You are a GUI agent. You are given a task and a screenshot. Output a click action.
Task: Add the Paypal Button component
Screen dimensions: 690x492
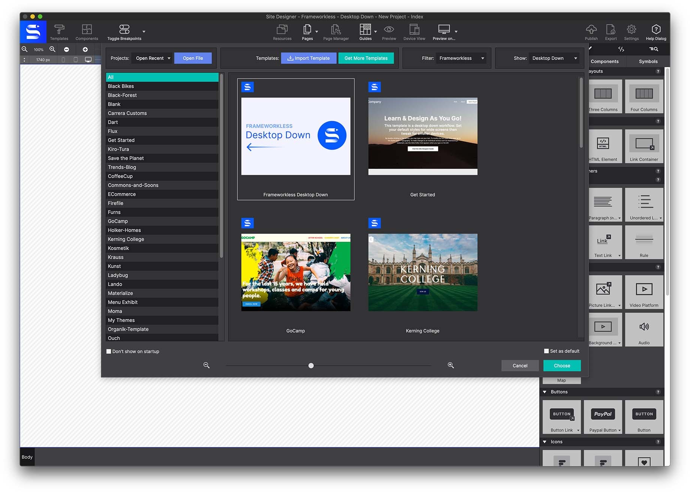click(603, 417)
